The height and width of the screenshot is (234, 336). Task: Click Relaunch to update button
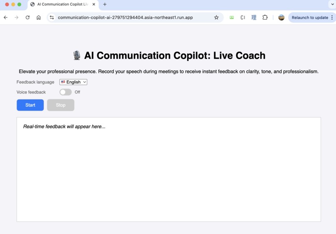[x=310, y=17]
